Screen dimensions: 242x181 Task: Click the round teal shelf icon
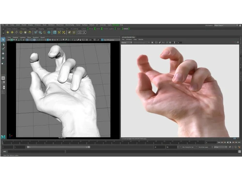point(49,32)
